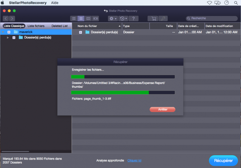Click the Dossier path text in the dialog
Viewport: 241px width, 168px height.
click(118, 85)
